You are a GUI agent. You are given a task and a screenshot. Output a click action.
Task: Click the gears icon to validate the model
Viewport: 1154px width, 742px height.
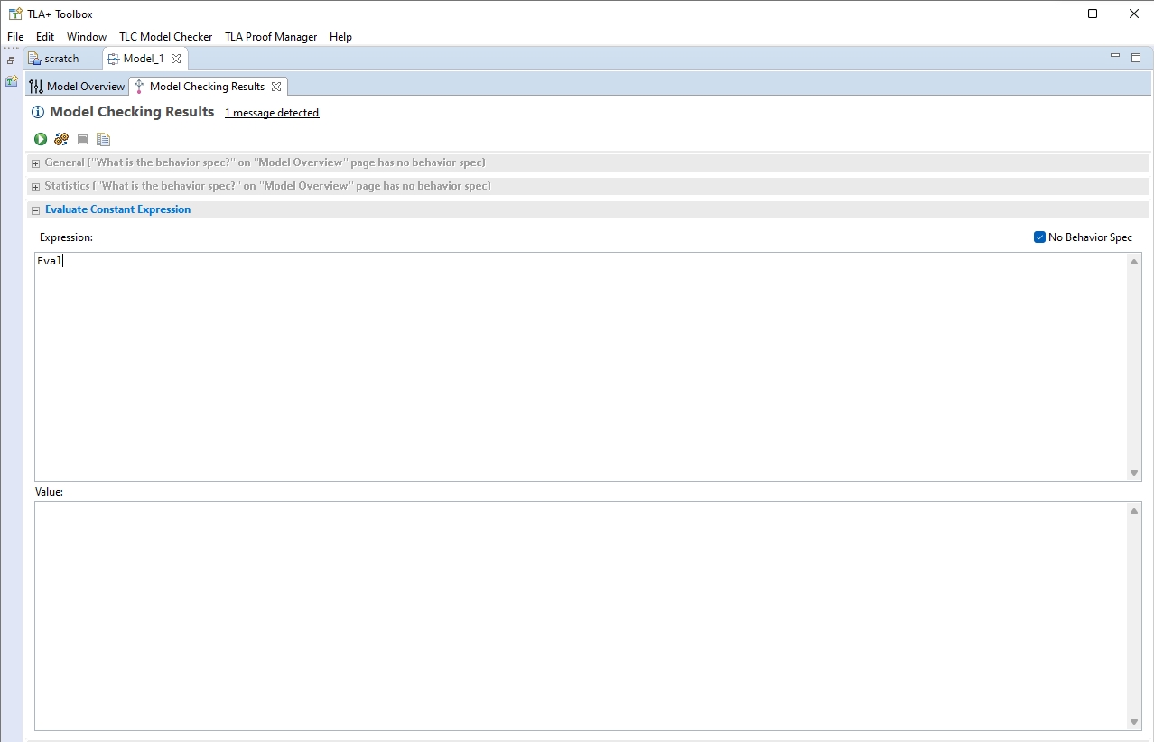[x=60, y=139]
